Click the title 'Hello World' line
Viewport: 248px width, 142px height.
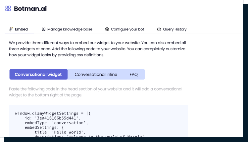coord(60,132)
